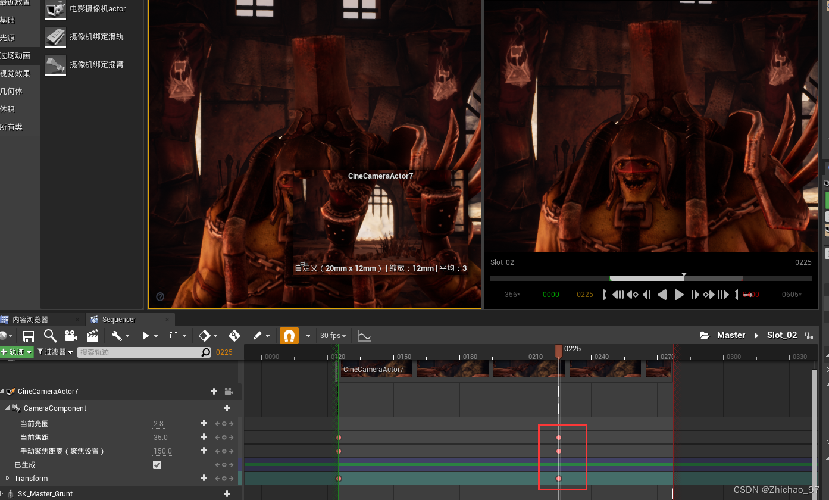The width and height of the screenshot is (829, 500).
Task: Collapse the CineCameraActor7 track
Action: (2, 392)
